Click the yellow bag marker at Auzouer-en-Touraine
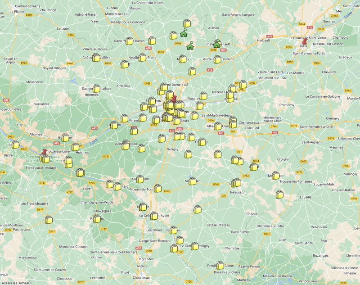This screenshot has width=360, height=285. [x=218, y=59]
